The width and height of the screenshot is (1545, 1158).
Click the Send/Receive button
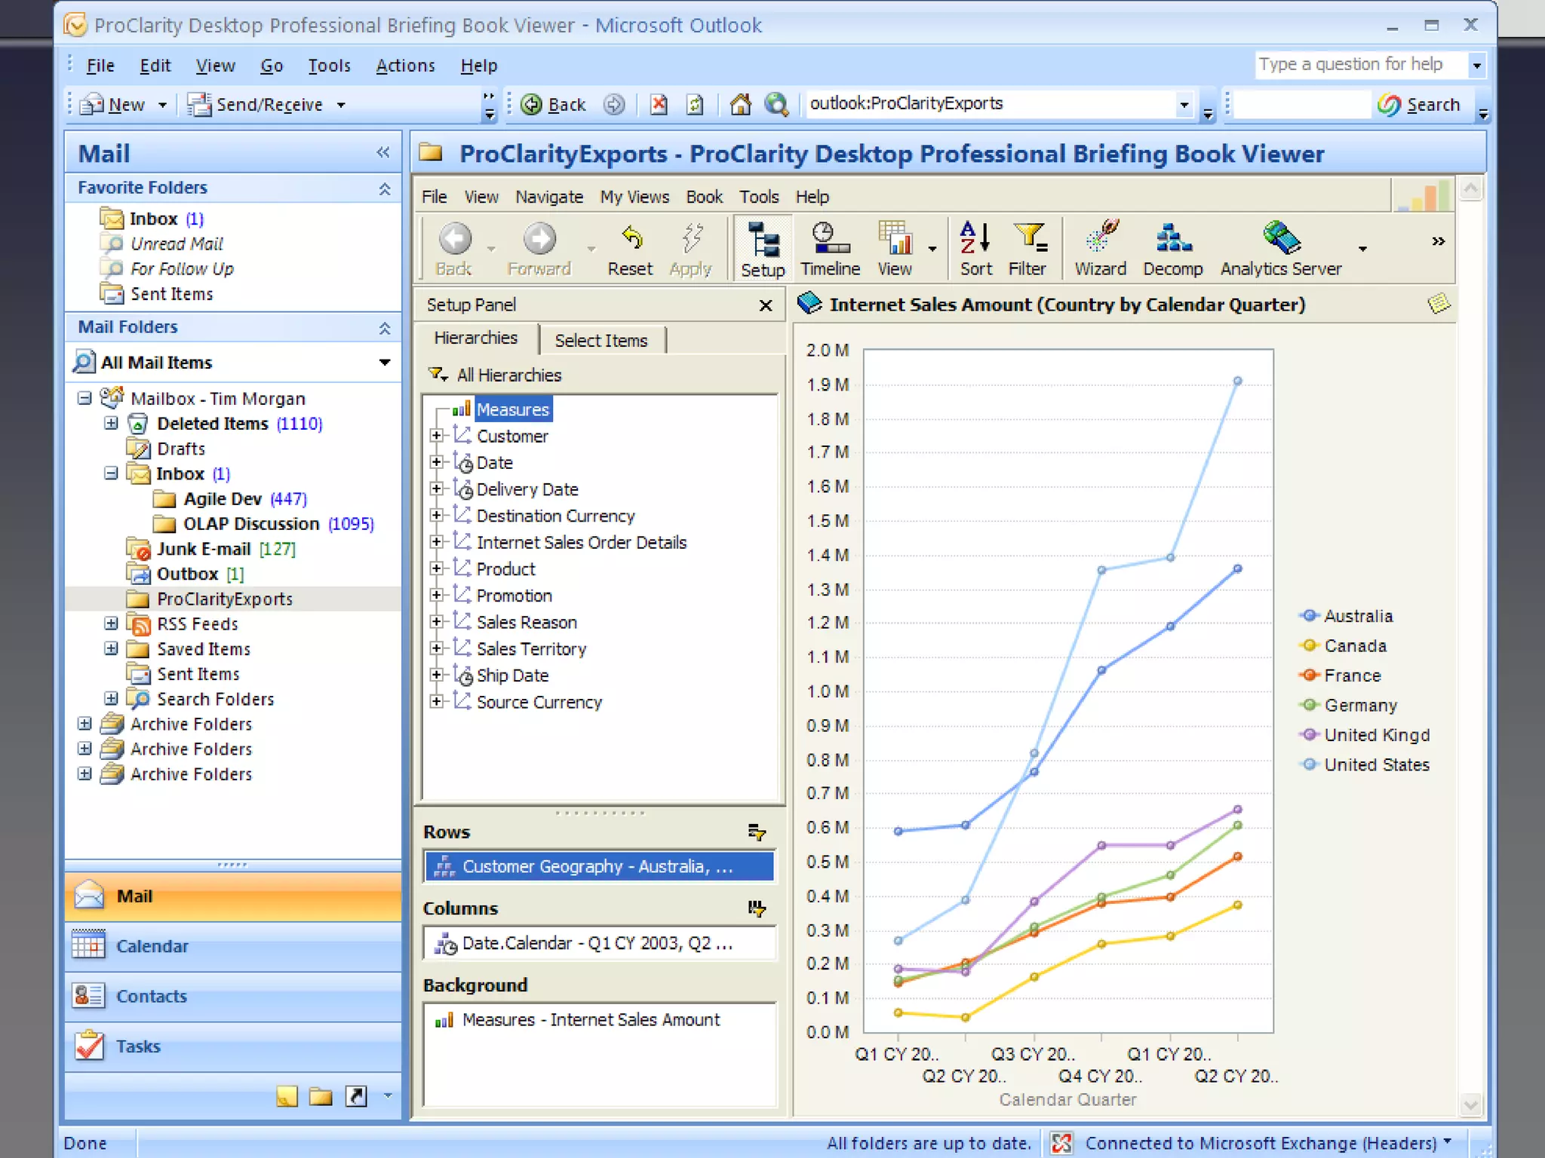256,105
